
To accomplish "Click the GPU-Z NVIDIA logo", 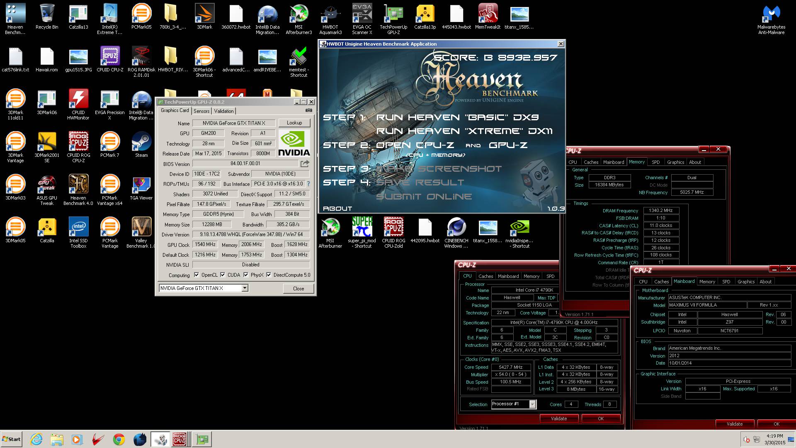I will click(x=294, y=143).
